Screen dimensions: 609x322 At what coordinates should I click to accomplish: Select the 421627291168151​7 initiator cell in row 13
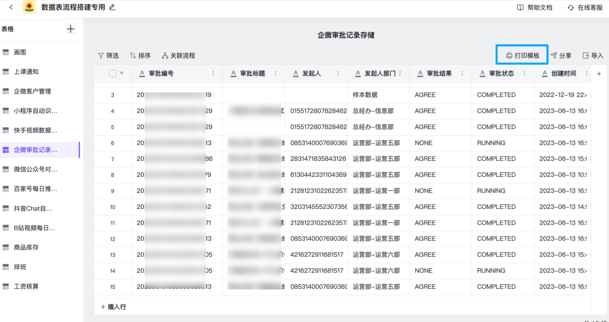(x=316, y=254)
